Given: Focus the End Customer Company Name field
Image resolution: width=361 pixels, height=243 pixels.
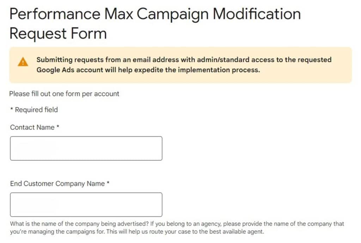Looking at the screenshot, I should [x=86, y=205].
